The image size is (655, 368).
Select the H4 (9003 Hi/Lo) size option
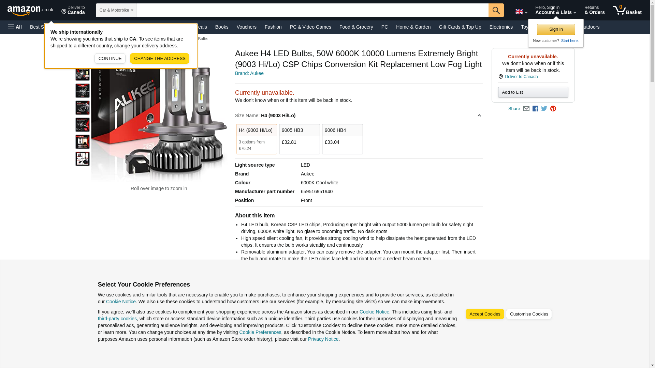coord(256,139)
